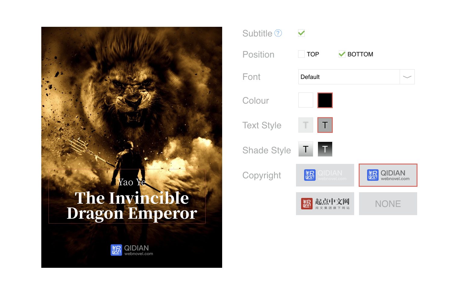Click the QIDIAN logo on the cover
This screenshot has width=466, height=288.
click(x=132, y=250)
